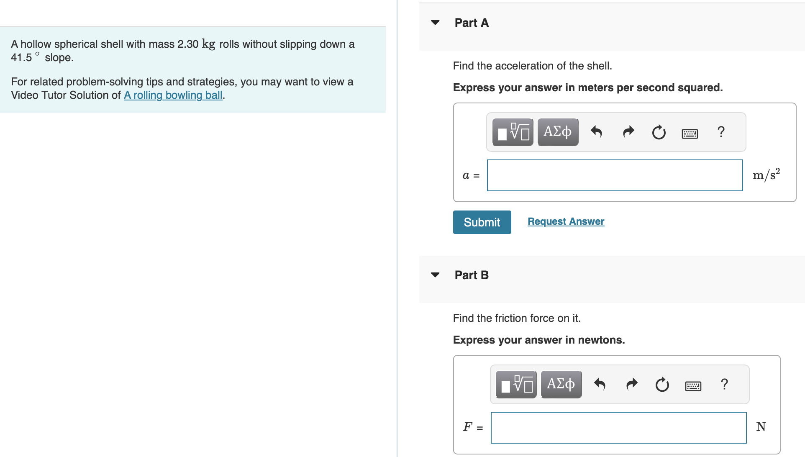The image size is (805, 457).
Task: Click undo arrow in Part A toolbar
Action: point(596,132)
